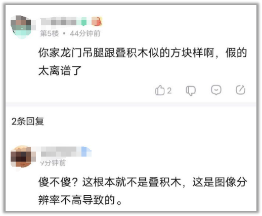Open the replier's avatar picture
This screenshot has height=216, width=262.
22,157
